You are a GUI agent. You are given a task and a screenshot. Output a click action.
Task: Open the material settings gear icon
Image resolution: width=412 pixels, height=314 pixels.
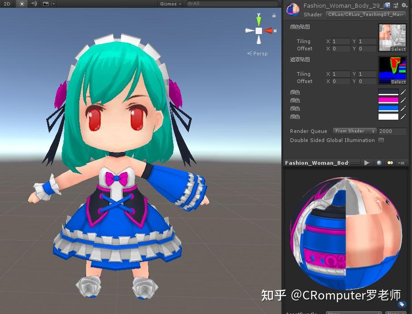(404, 5)
